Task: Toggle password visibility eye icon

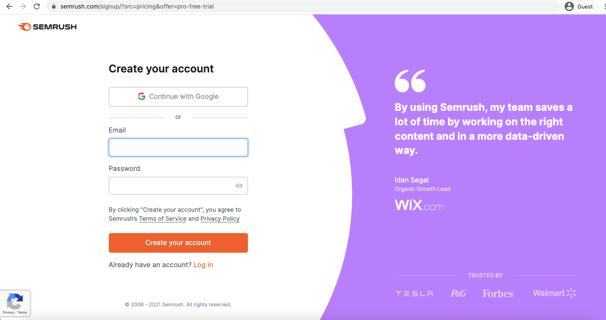Action: point(239,186)
